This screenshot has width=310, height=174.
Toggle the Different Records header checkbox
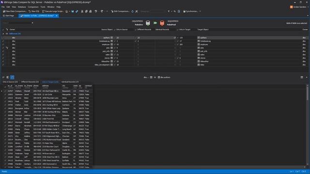[136, 29]
